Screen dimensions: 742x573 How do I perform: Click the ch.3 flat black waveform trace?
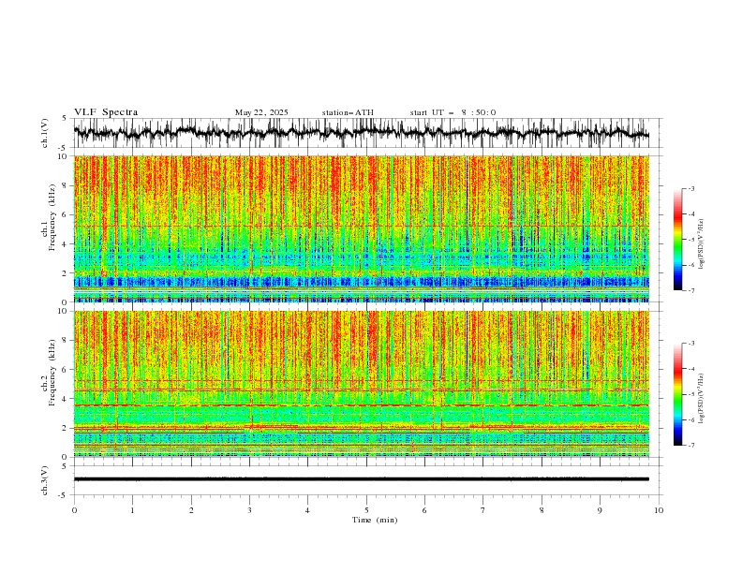[361, 479]
